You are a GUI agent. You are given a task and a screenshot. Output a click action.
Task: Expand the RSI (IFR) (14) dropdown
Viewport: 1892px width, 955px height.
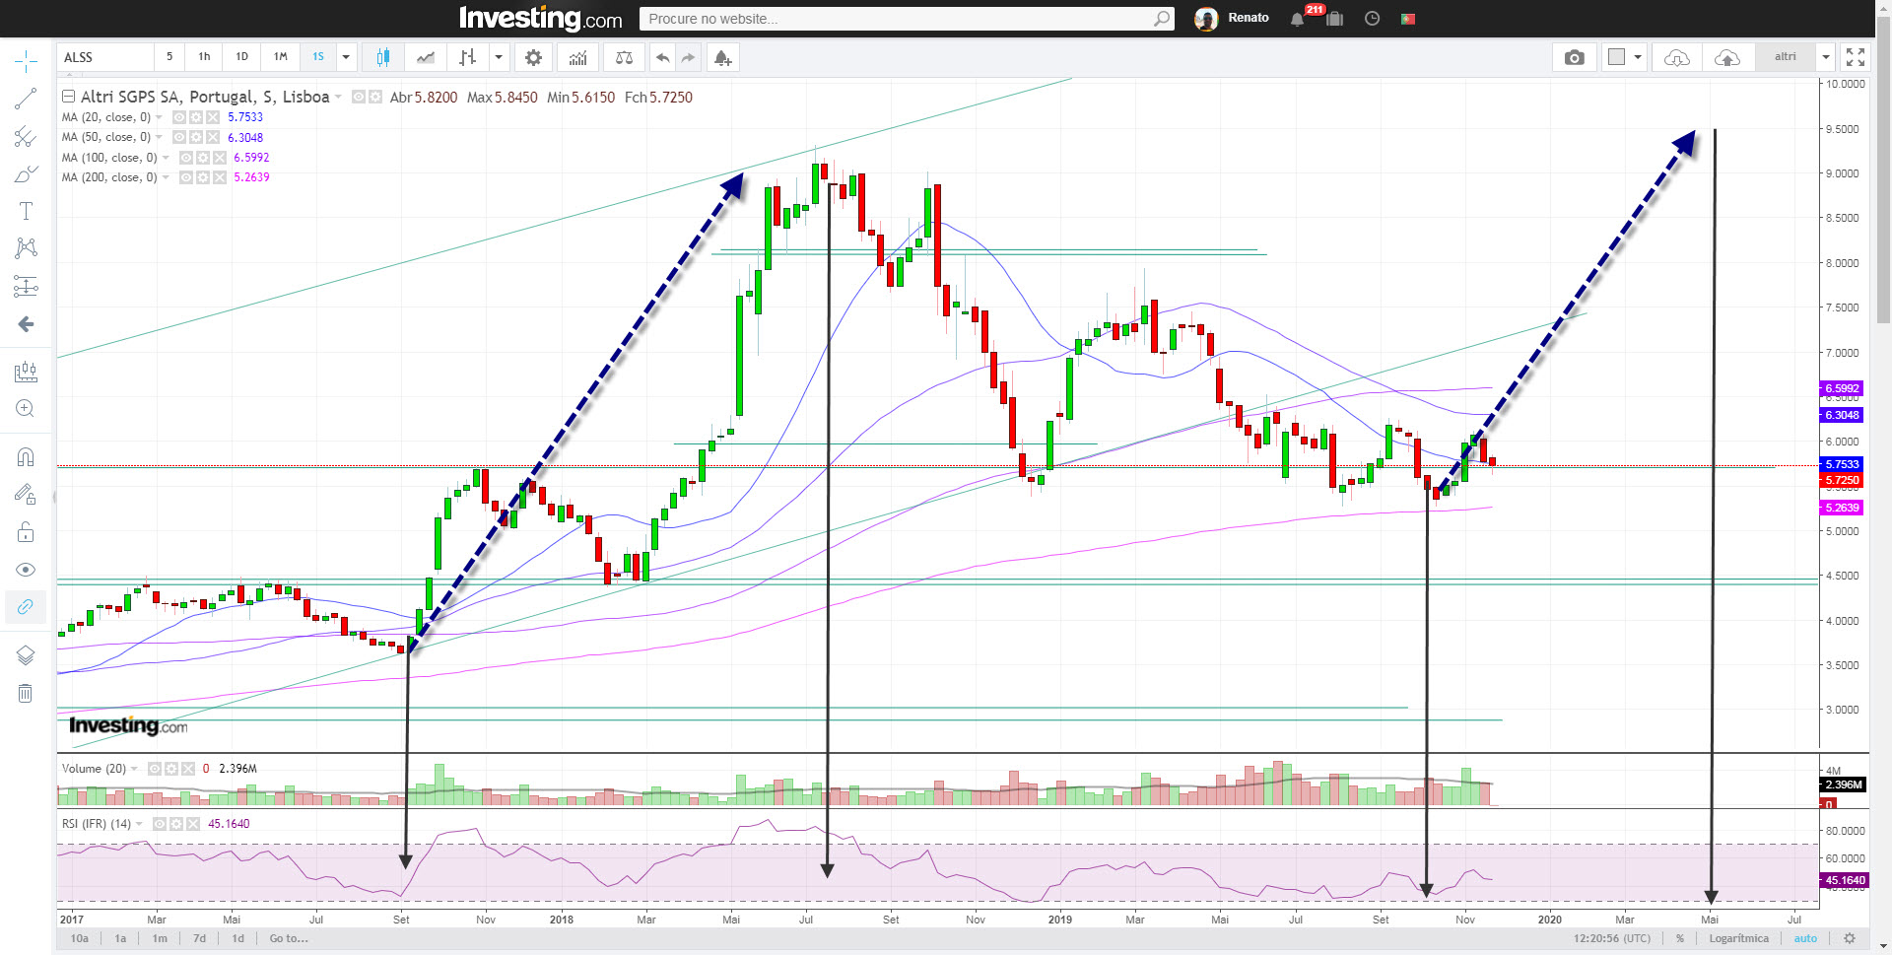pyautogui.click(x=139, y=824)
